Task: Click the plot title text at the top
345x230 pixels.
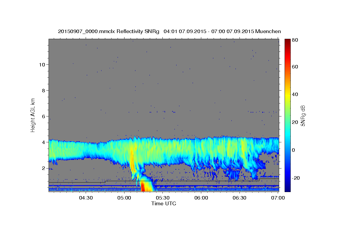Action: click(169, 31)
